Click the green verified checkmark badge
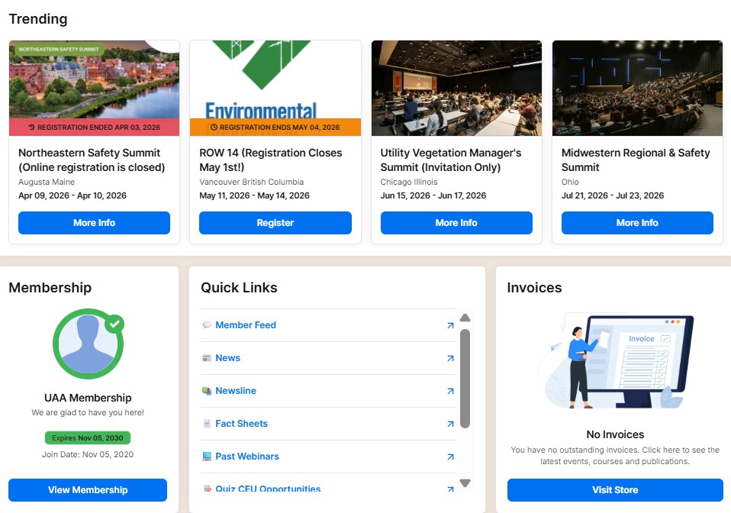The height and width of the screenshot is (513, 731). coord(114,324)
